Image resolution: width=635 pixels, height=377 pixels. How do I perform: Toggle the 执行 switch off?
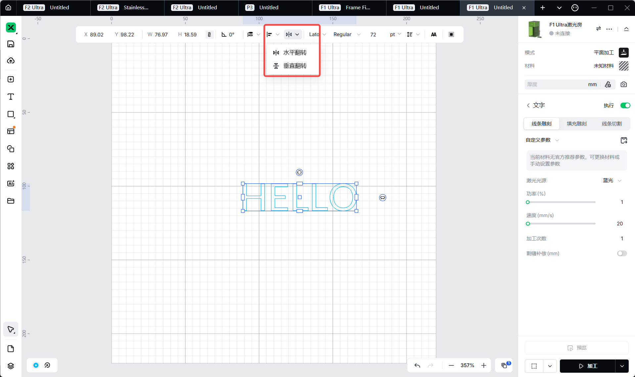tap(625, 105)
